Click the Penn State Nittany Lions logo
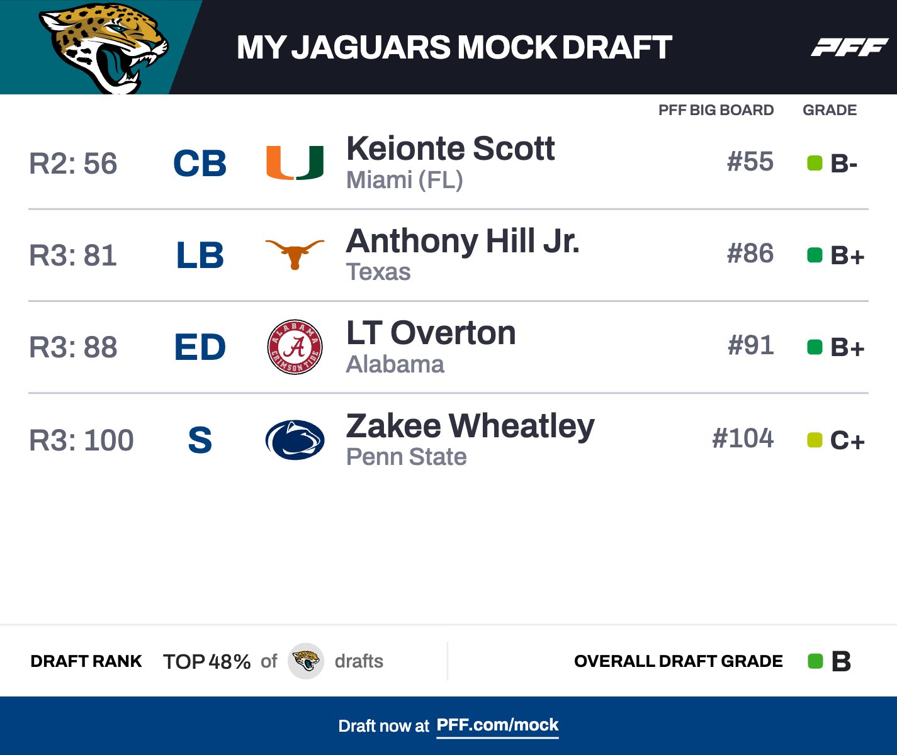Viewport: 897px width, 755px height. [x=295, y=440]
